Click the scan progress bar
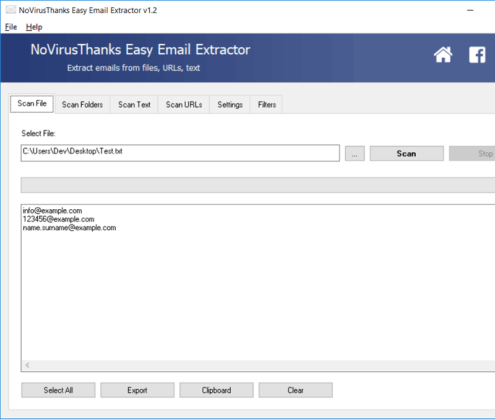The width and height of the screenshot is (495, 419). (x=258, y=185)
